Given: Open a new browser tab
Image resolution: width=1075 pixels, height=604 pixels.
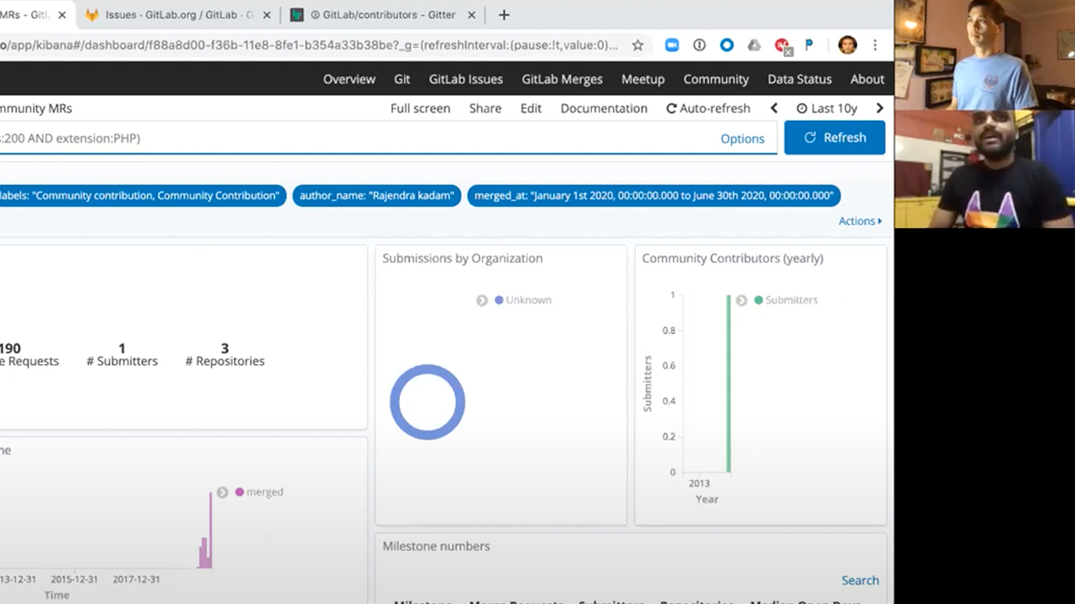Looking at the screenshot, I should [504, 15].
